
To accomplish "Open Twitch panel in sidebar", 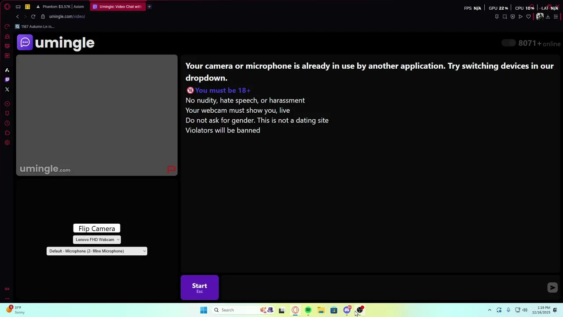I will point(7,80).
